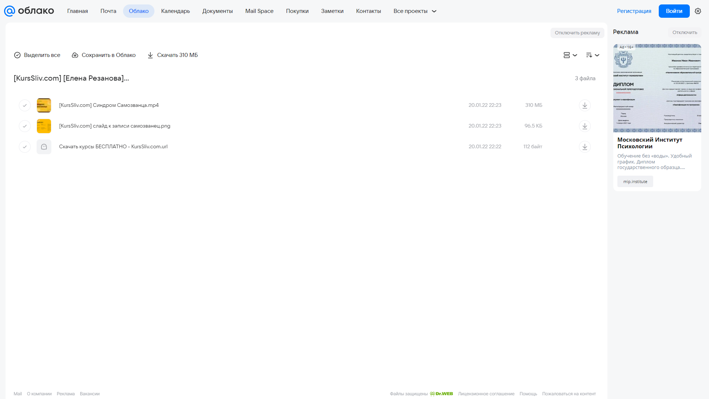Tick checkbox for слайд к записи самозванец.png
The image size is (709, 399).
click(x=25, y=126)
